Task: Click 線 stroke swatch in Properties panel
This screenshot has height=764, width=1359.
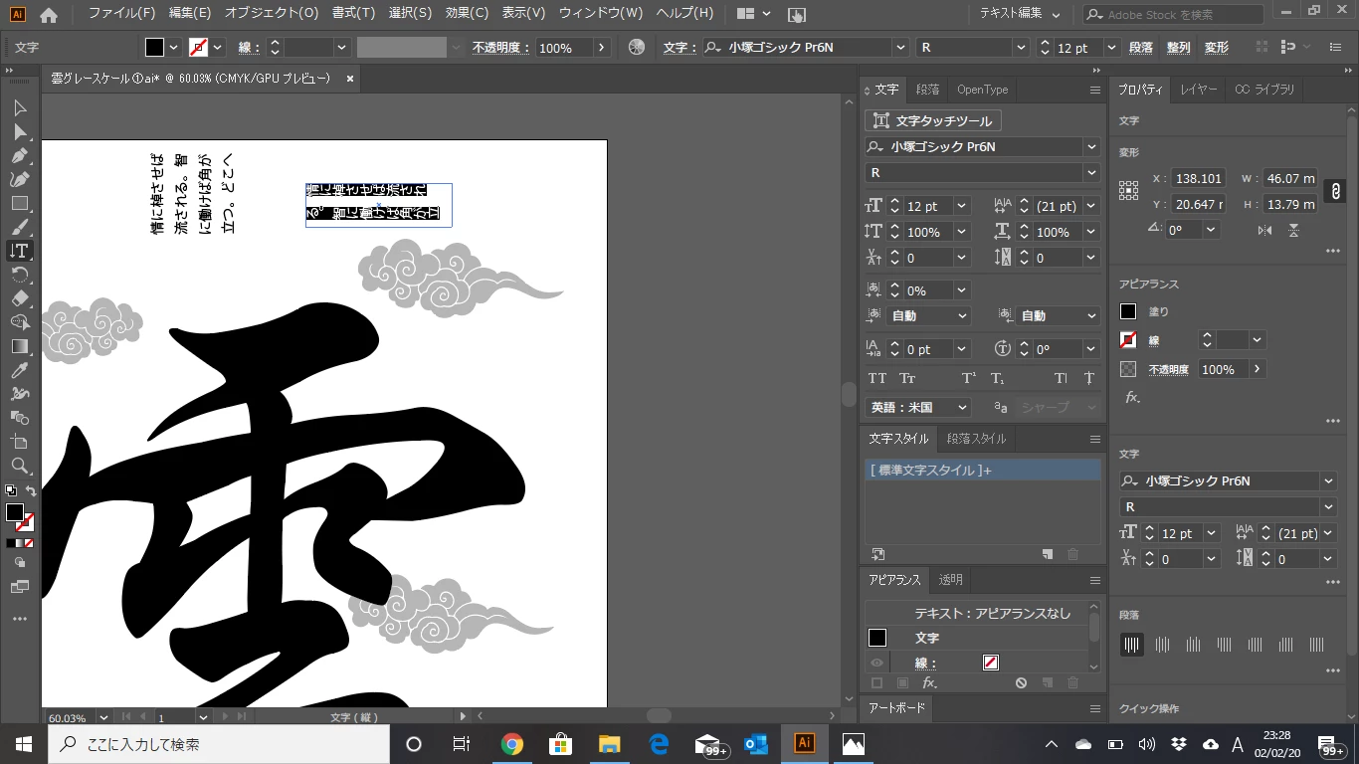Action: (x=1128, y=340)
